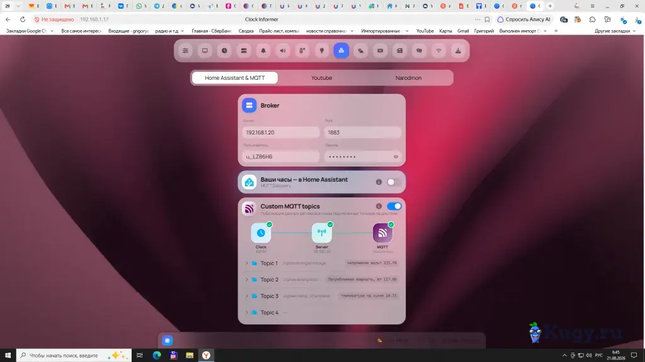Switch to the Youtube tab

(322, 77)
